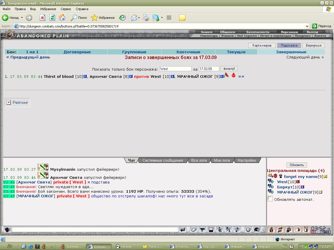The image size is (334, 250).
Task: Open the Справка menu
Action: pyautogui.click(x=82, y=9)
